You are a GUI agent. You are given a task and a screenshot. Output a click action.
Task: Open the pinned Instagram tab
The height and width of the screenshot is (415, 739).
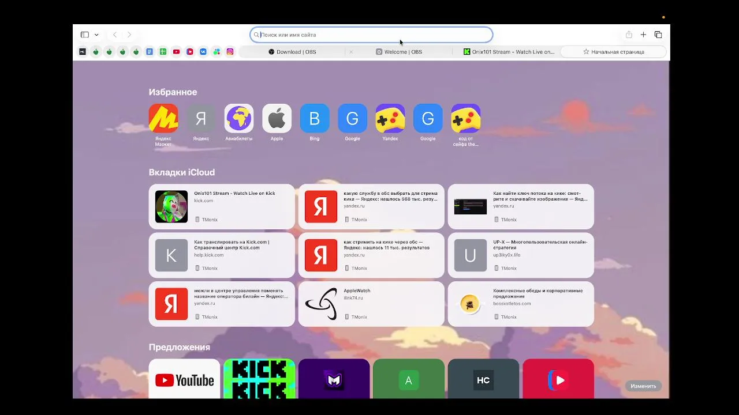pyautogui.click(x=230, y=52)
